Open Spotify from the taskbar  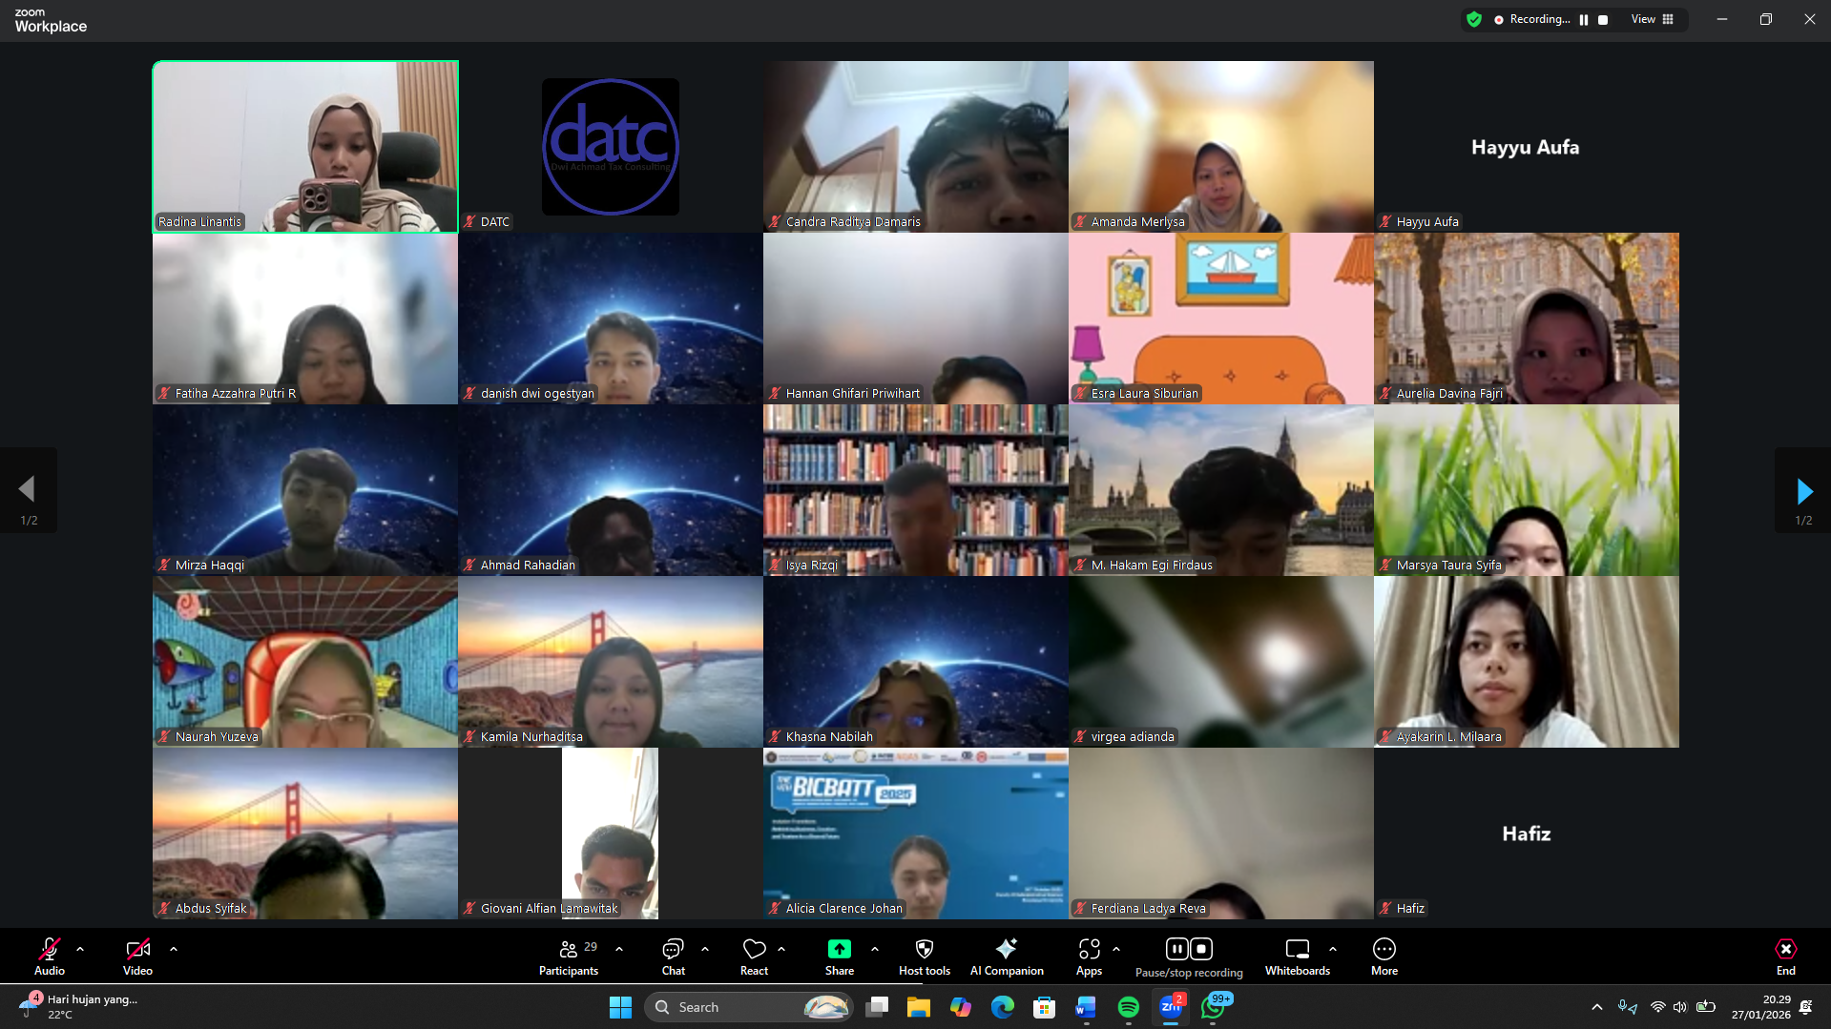pyautogui.click(x=1128, y=1007)
